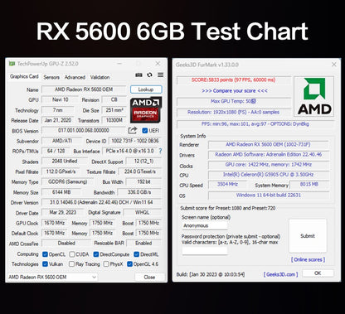
Task: Click the FurMark OK button
Action: [318, 273]
